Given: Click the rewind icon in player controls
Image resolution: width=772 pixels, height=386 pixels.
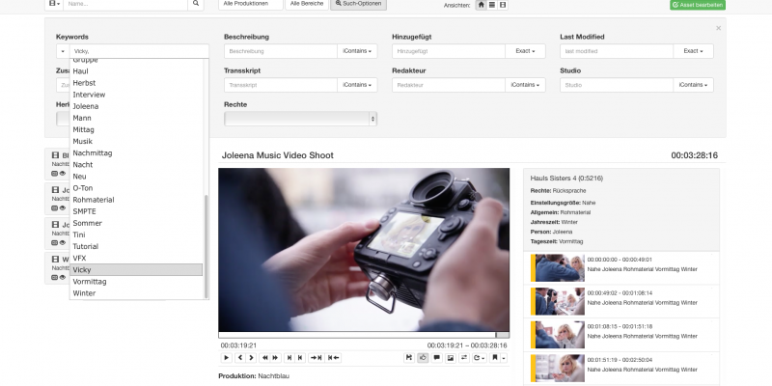Looking at the screenshot, I should pos(264,357).
